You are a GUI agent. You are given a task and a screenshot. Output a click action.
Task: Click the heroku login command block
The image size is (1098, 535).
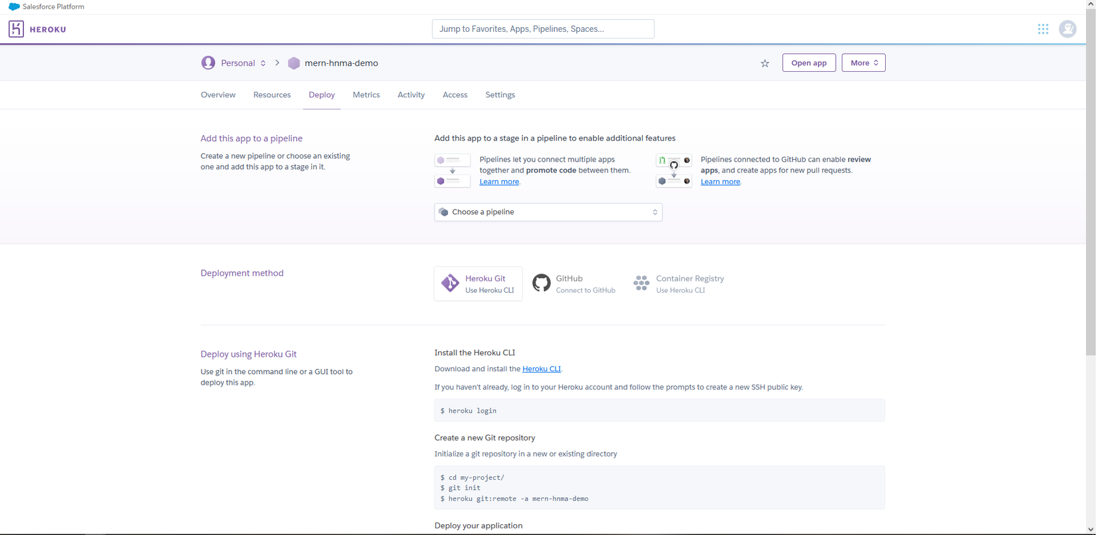coord(659,411)
